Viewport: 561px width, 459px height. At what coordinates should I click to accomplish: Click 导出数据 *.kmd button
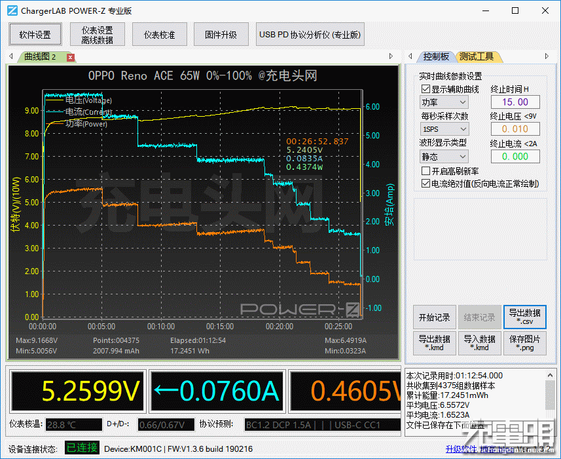pos(435,343)
